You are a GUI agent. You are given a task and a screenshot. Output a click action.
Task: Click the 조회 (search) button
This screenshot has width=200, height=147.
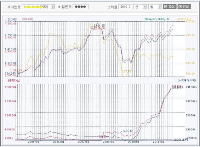pyautogui.click(x=170, y=7)
